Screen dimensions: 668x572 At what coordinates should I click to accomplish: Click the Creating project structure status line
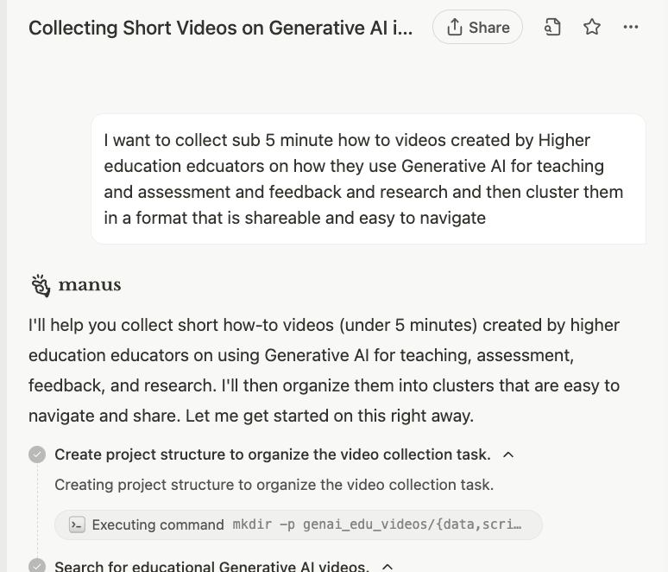(x=274, y=484)
